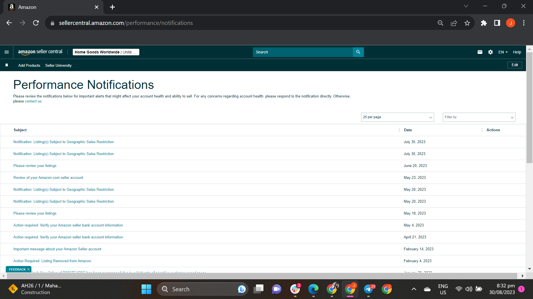Open the first July 30 Geographic Sales Restriction notification
This screenshot has height=299, width=533.
point(64,142)
